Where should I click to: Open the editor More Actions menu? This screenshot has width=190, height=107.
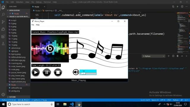point(186,7)
